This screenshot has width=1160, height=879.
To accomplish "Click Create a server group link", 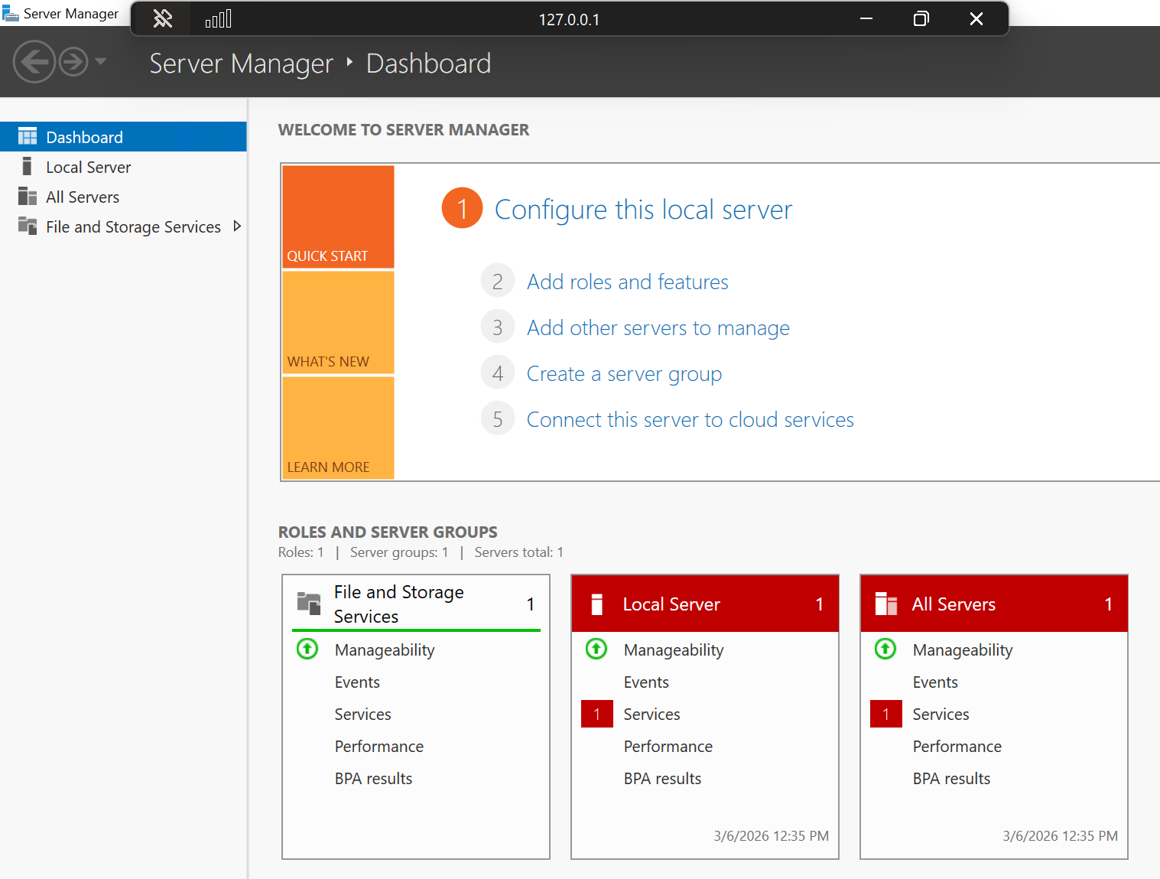I will click(x=624, y=374).
